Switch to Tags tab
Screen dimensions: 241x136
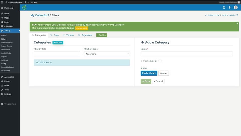click(x=54, y=35)
